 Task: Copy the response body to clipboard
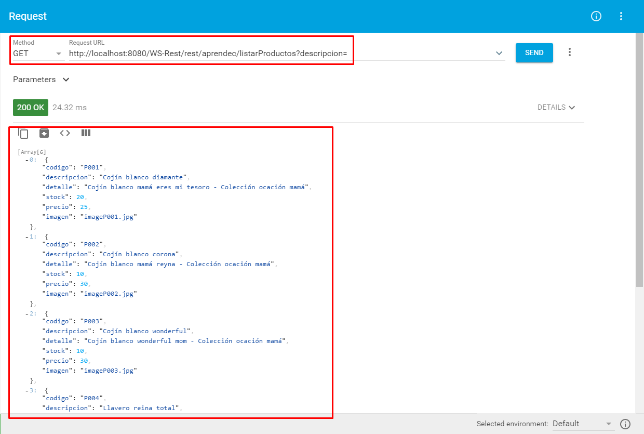pos(23,133)
